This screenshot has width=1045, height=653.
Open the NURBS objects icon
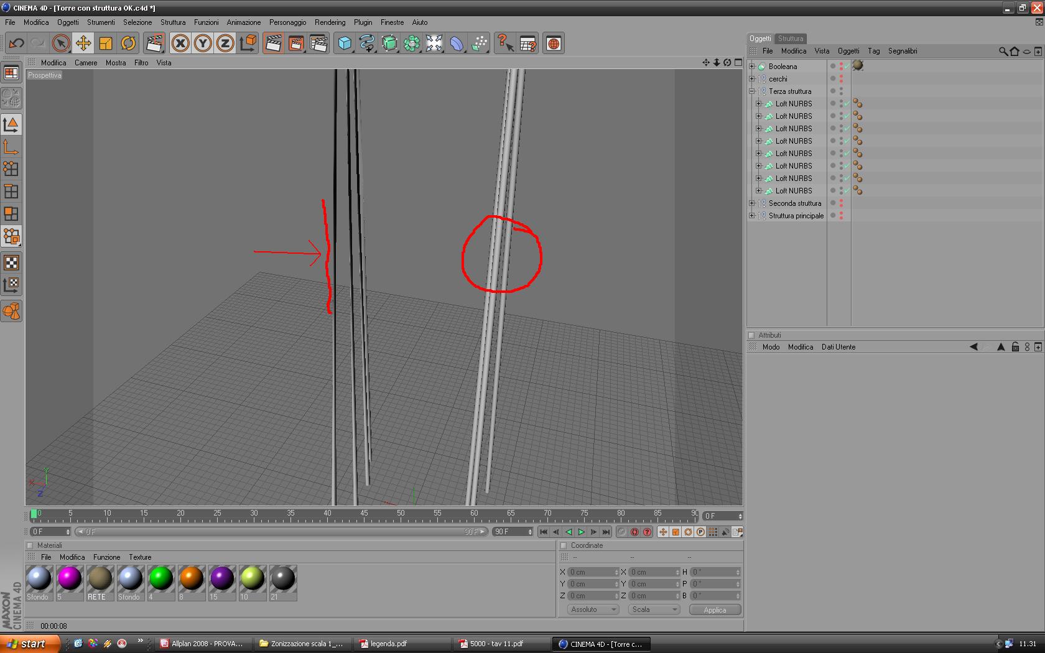[389, 43]
